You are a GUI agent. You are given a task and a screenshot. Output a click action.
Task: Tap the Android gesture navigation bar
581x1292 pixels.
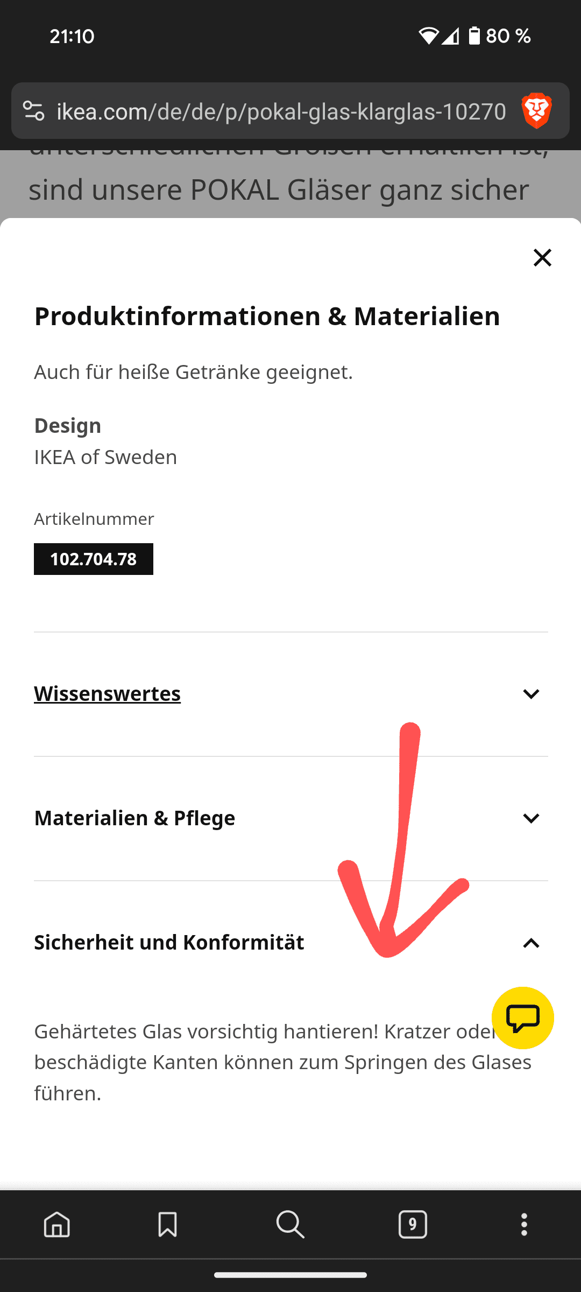point(290,1275)
